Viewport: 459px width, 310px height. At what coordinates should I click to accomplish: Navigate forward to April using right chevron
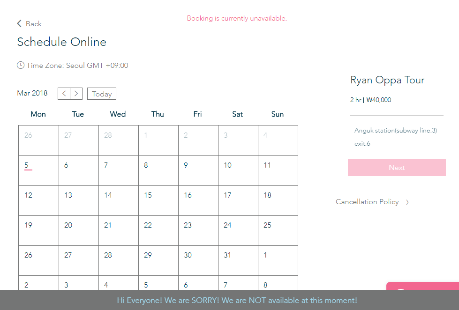point(76,93)
